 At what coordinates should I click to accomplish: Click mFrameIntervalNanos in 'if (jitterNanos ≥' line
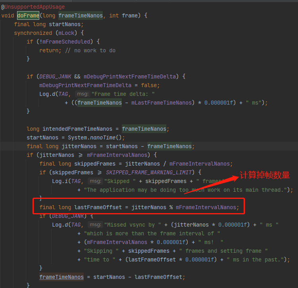pos(117,155)
